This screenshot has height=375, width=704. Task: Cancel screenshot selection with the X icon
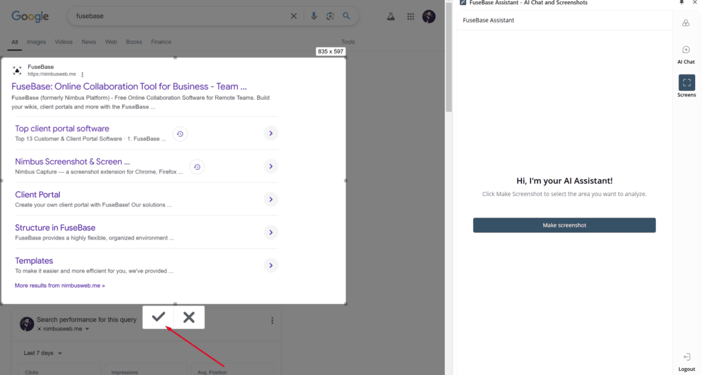coord(189,317)
